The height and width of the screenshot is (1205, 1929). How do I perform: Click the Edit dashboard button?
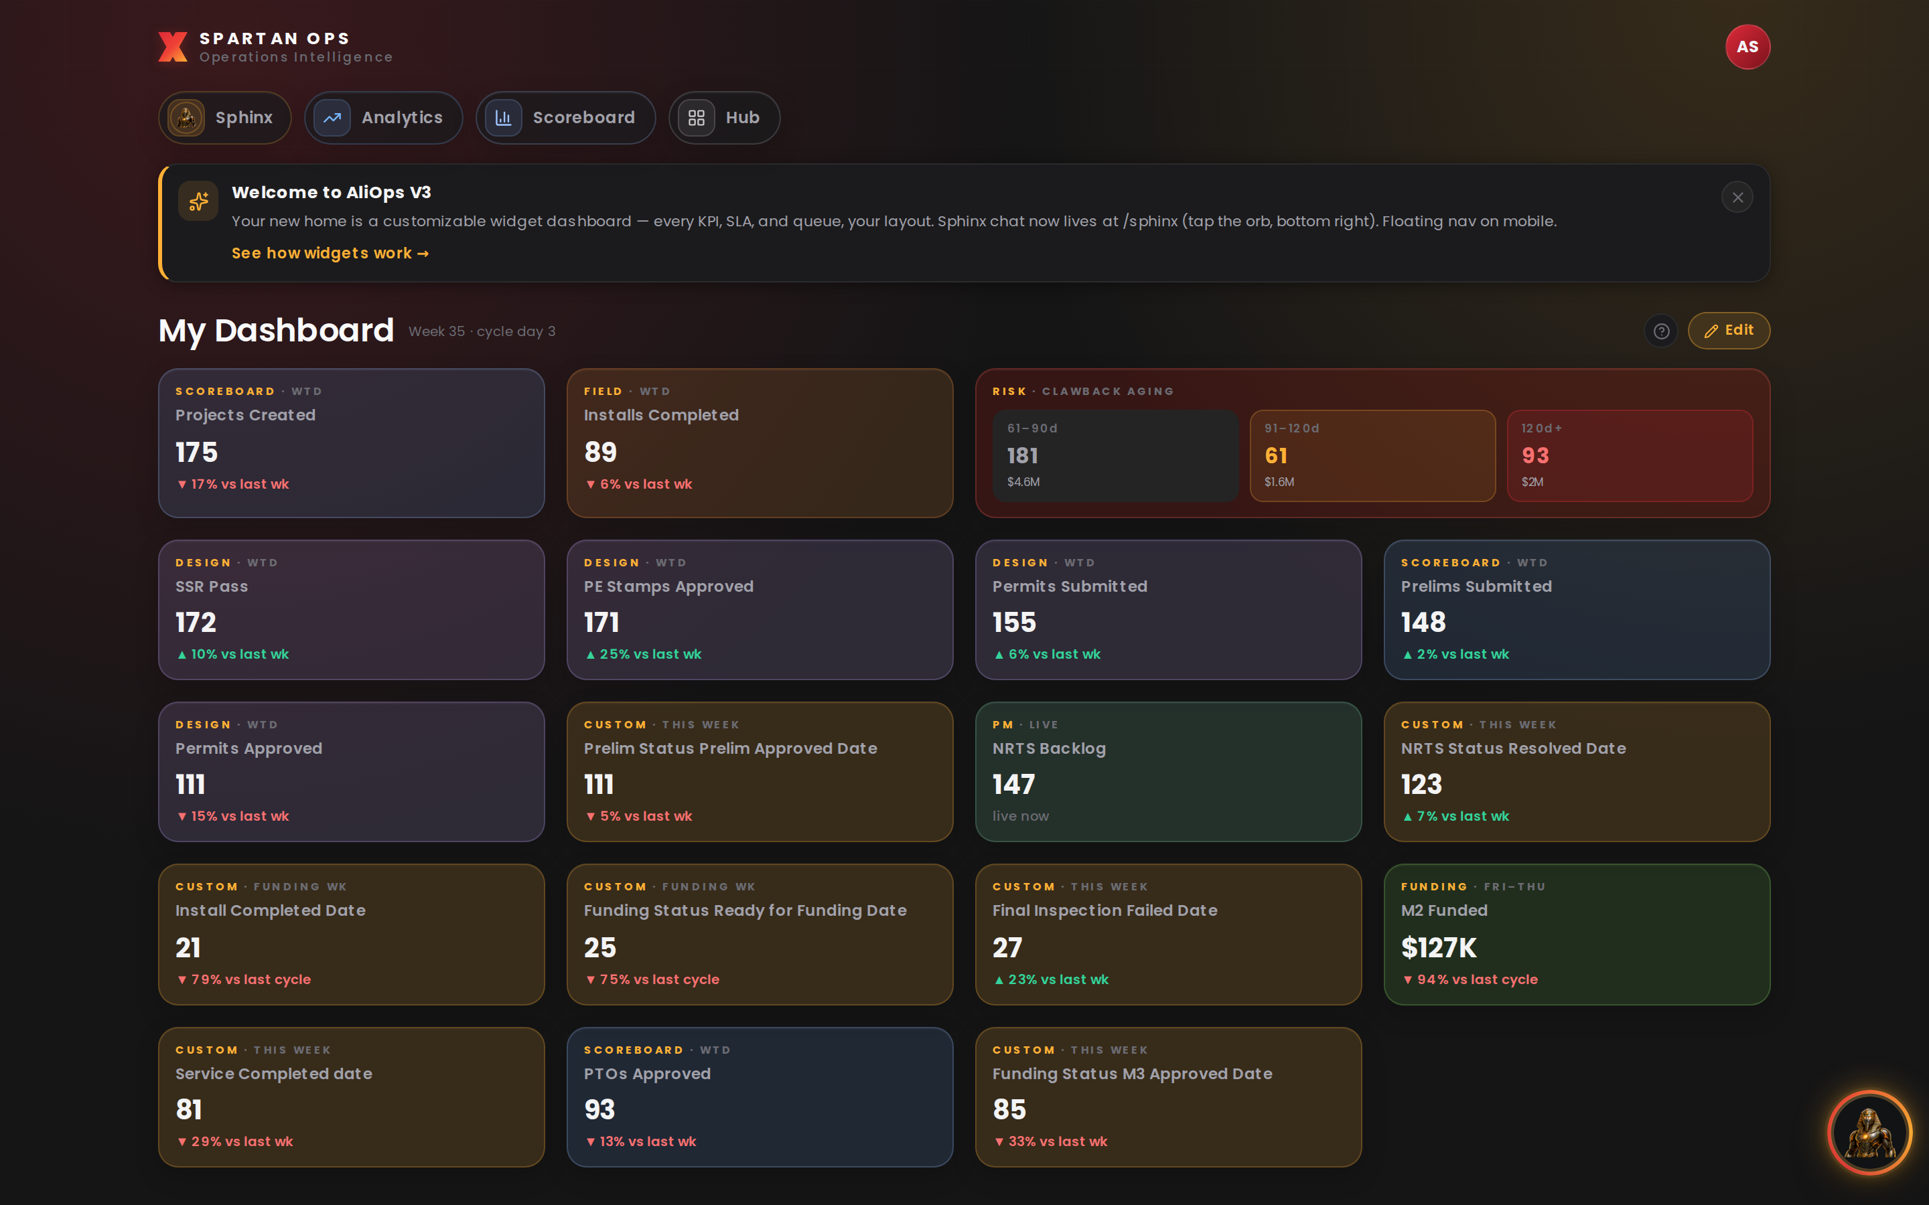(1728, 331)
